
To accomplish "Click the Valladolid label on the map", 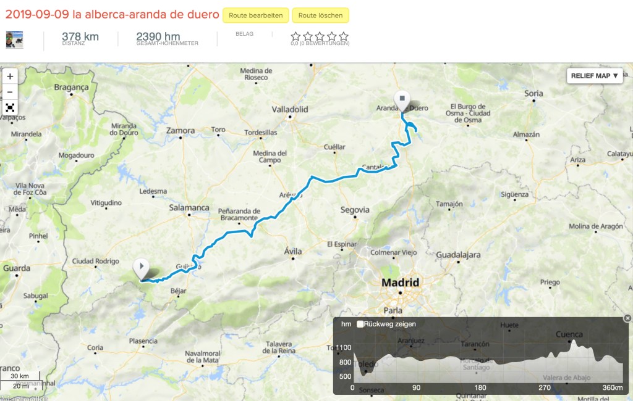I will (290, 109).
